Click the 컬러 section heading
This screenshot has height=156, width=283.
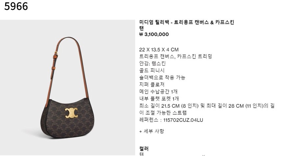coord(144,149)
